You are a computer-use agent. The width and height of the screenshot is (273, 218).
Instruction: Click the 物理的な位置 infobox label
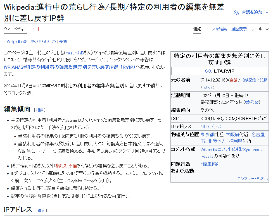(x=185, y=135)
